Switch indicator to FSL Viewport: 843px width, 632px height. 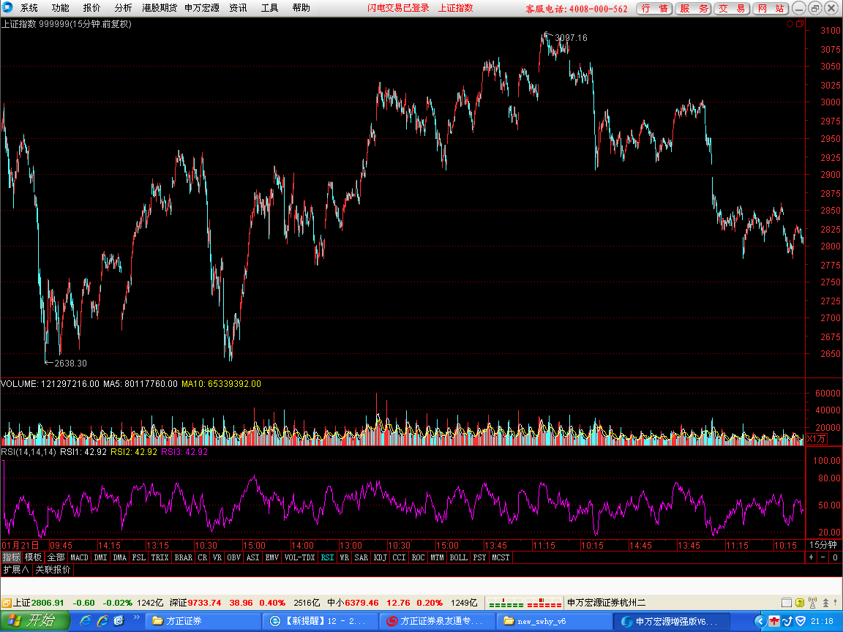[139, 557]
